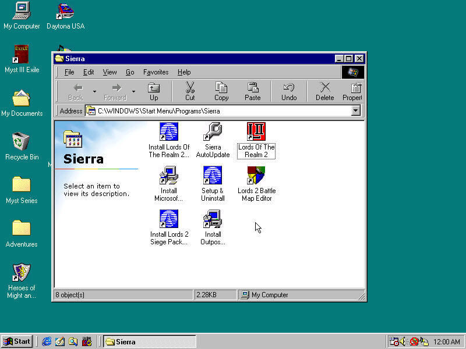Screen dimensions: 466x349
Task: Open the Favorites menu
Action: click(156, 72)
